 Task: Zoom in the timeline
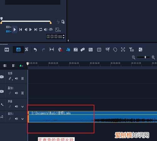[153, 57]
